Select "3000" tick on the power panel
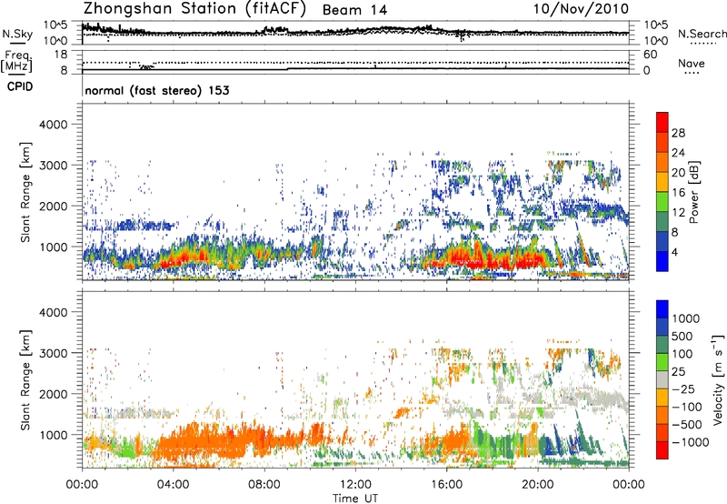This screenshot has height=504, width=727. (x=54, y=166)
